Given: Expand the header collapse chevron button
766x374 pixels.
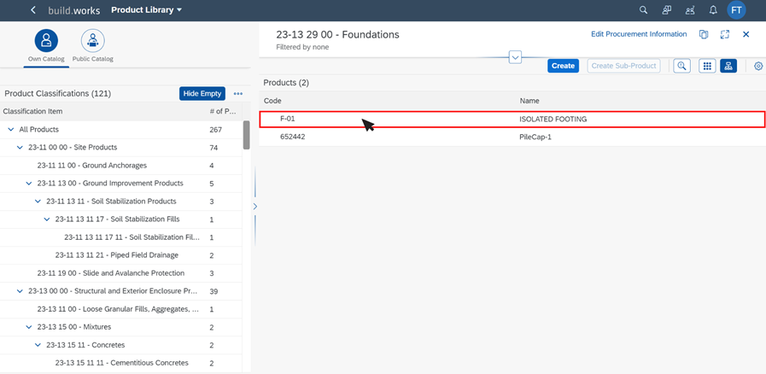Looking at the screenshot, I should (x=516, y=57).
